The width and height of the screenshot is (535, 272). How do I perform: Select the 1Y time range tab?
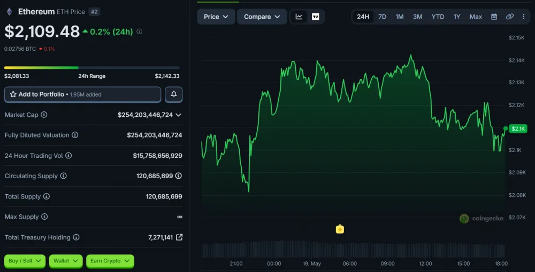click(x=457, y=17)
